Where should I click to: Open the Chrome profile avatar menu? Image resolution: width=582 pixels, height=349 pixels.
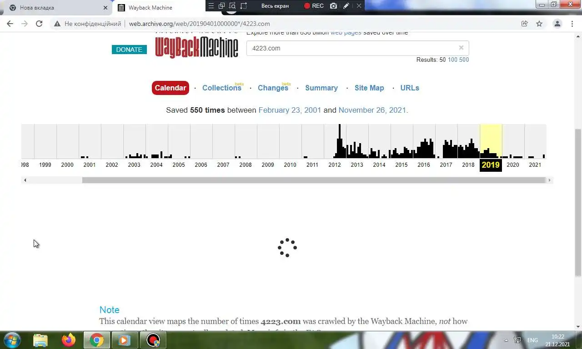[x=557, y=24]
